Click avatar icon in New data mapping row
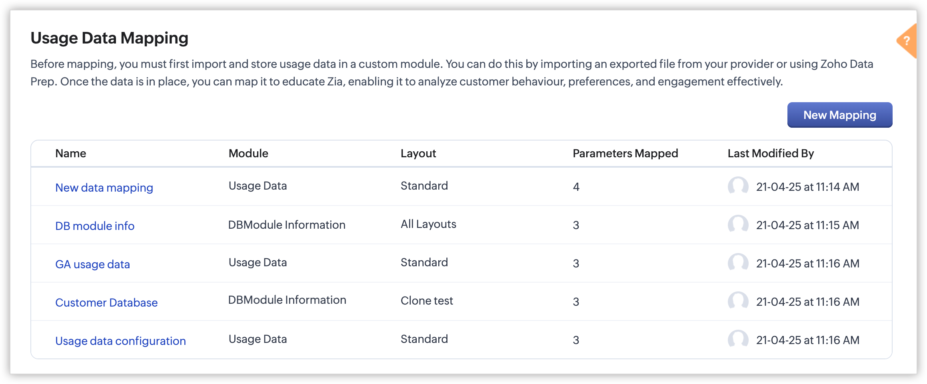927x384 pixels. [x=738, y=186]
